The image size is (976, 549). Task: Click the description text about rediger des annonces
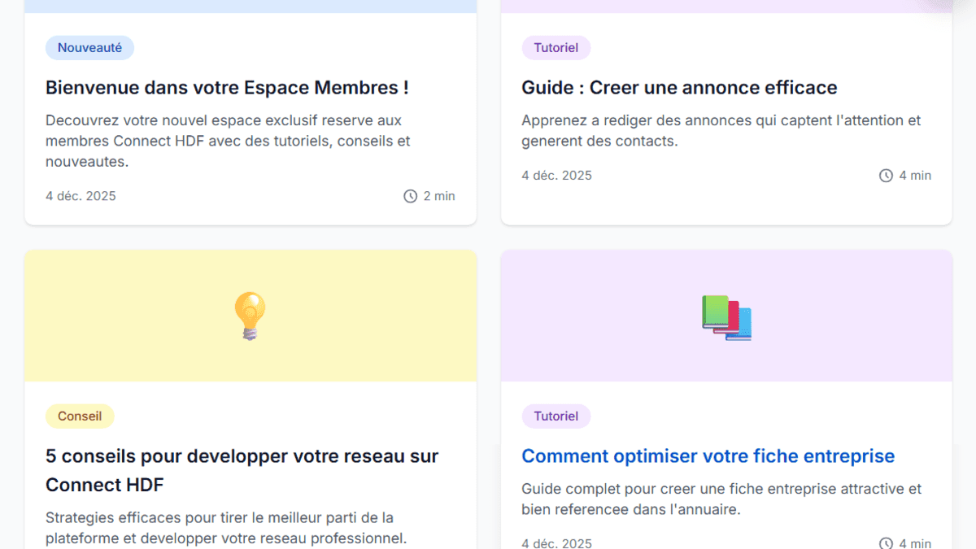tap(721, 130)
